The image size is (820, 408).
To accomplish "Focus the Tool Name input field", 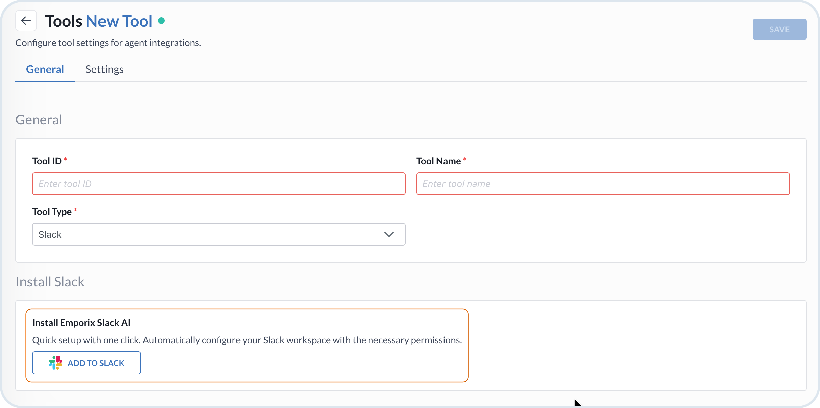I will (603, 184).
